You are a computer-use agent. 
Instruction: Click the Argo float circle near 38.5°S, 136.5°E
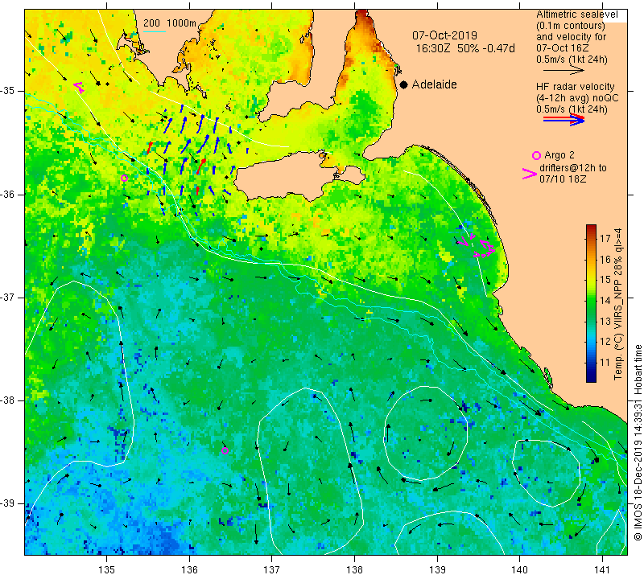coord(225,451)
